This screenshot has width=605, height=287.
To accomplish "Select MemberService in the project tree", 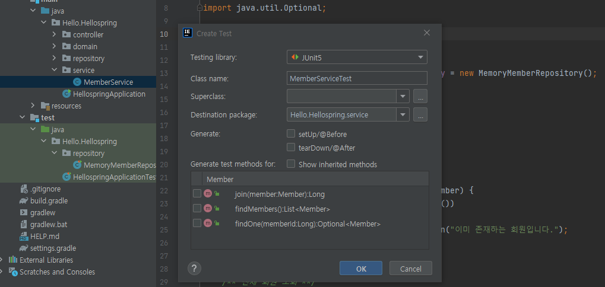I will click(x=108, y=82).
